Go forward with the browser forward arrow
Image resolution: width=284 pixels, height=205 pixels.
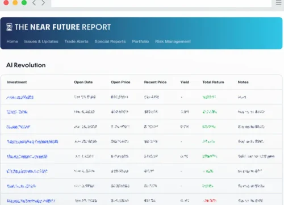(x=43, y=3)
